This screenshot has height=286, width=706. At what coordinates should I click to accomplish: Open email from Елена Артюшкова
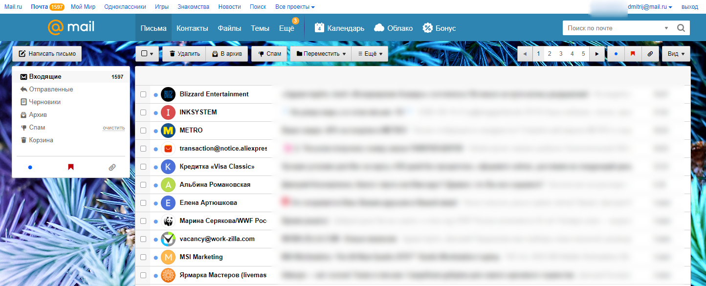413,203
